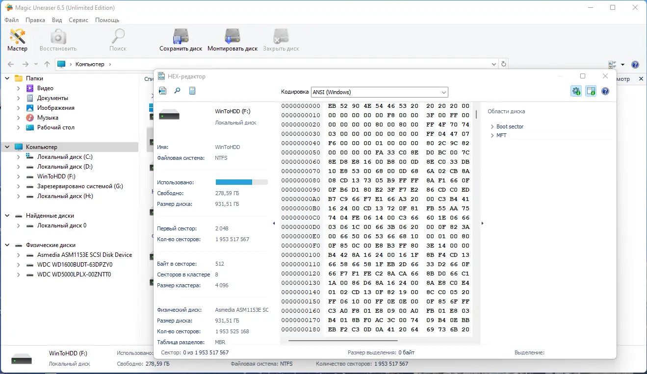Open the view options dropdown arrow
Screen dimensions: 647x374
pyautogui.click(x=623, y=65)
